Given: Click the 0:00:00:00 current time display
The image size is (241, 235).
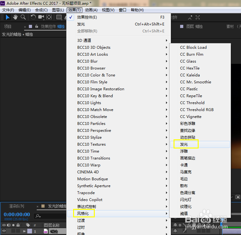Looking at the screenshot, I should pyautogui.click(x=17, y=214).
